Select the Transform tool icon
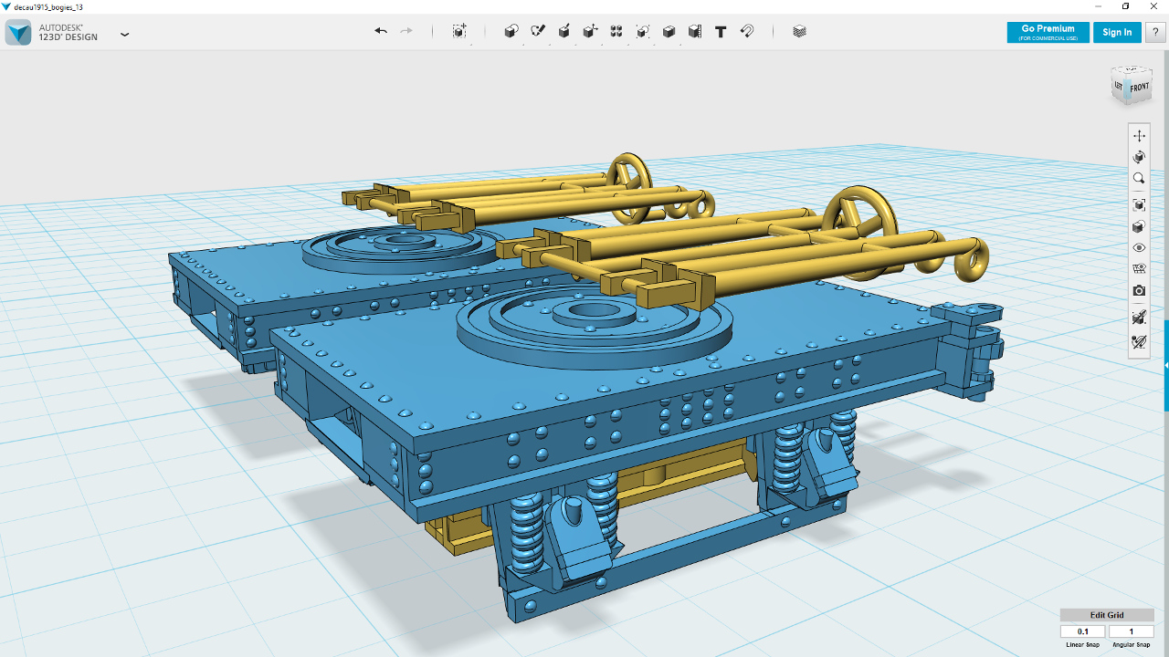The height and width of the screenshot is (657, 1169). [459, 31]
